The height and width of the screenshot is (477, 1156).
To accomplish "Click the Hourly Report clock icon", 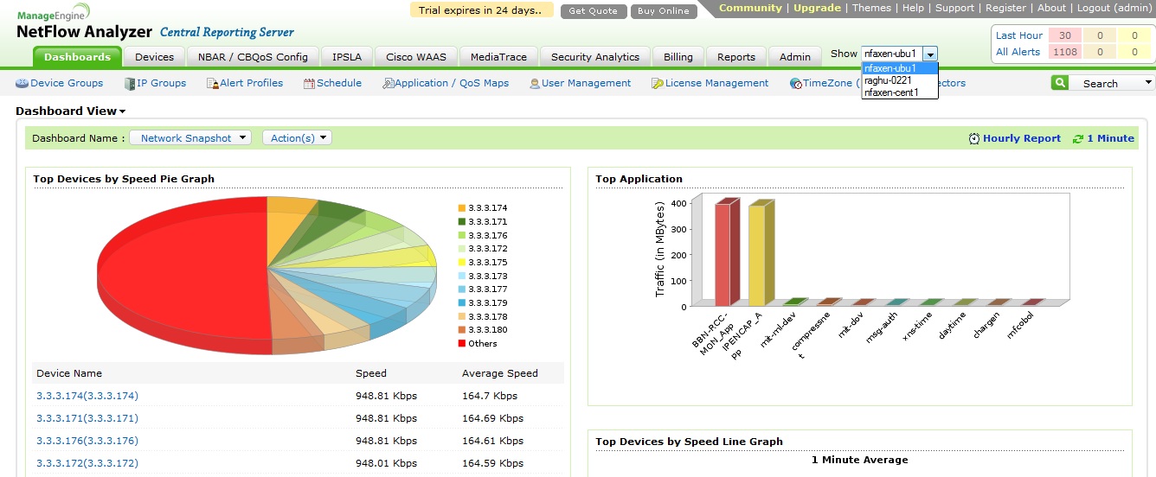I will 974,138.
